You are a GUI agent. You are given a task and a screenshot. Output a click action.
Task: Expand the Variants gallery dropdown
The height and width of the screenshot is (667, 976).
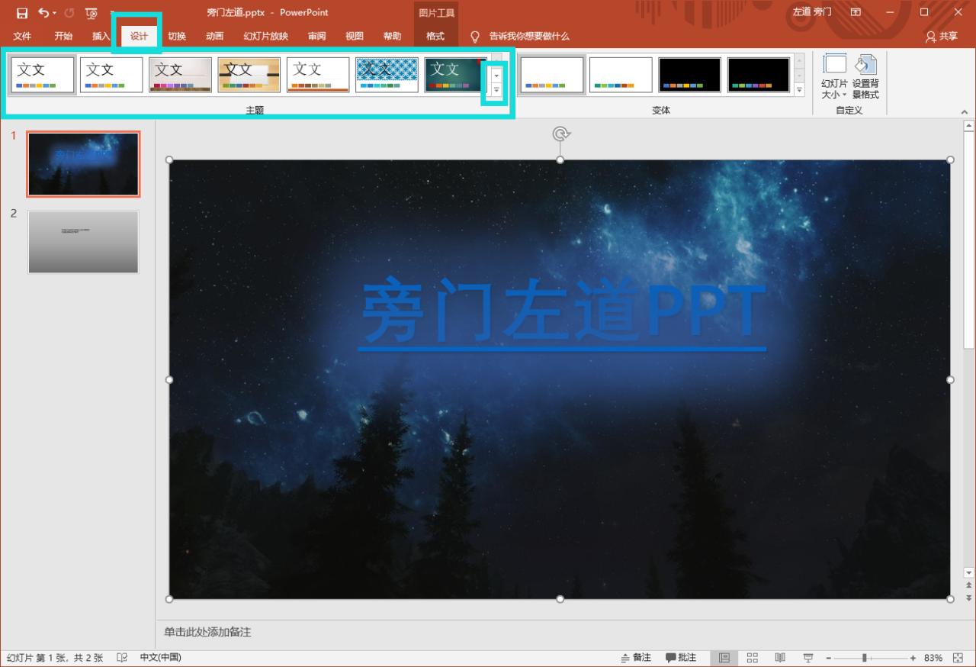798,89
